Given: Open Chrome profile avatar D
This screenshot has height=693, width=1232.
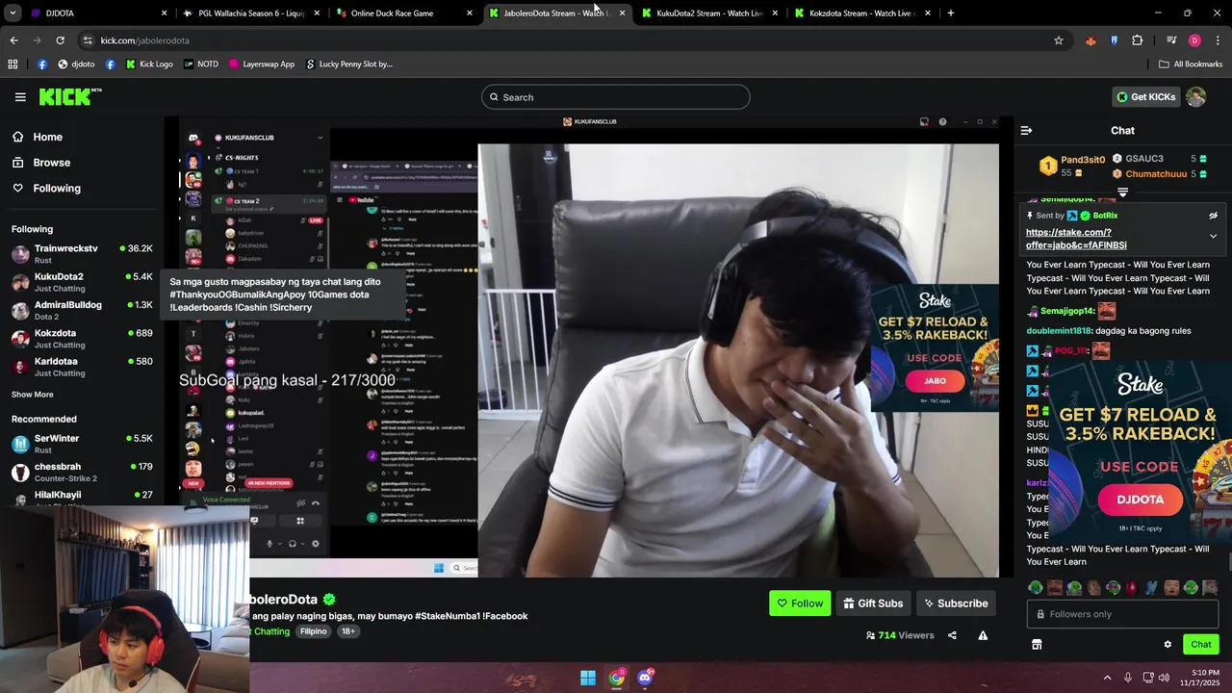Looking at the screenshot, I should pyautogui.click(x=1194, y=40).
